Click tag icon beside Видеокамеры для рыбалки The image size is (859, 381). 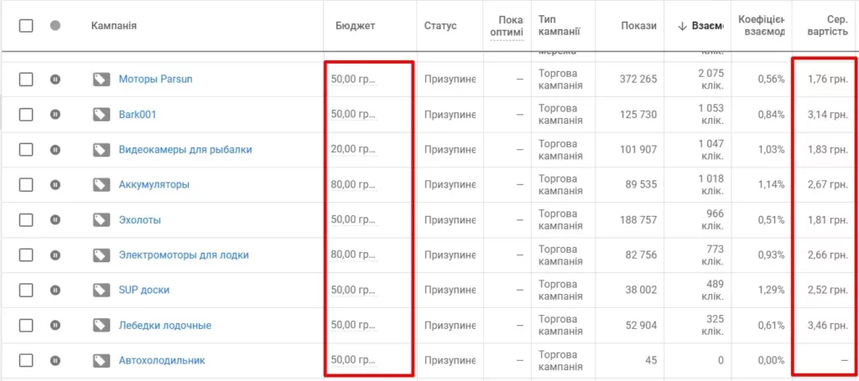[x=101, y=150]
